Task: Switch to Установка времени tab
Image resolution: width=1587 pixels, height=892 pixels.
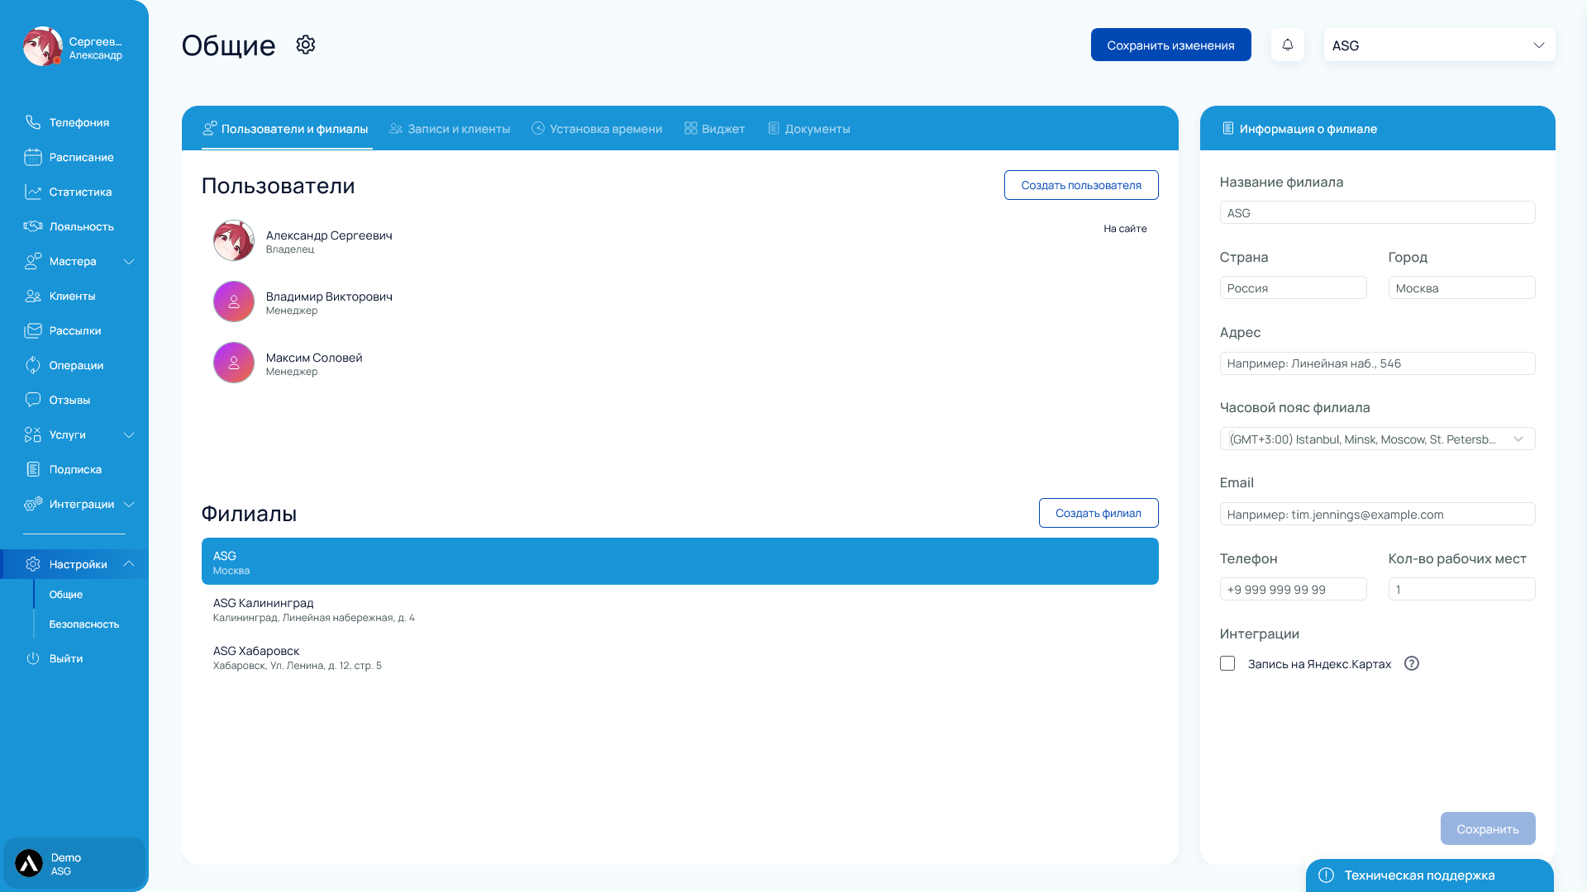Action: 597,129
